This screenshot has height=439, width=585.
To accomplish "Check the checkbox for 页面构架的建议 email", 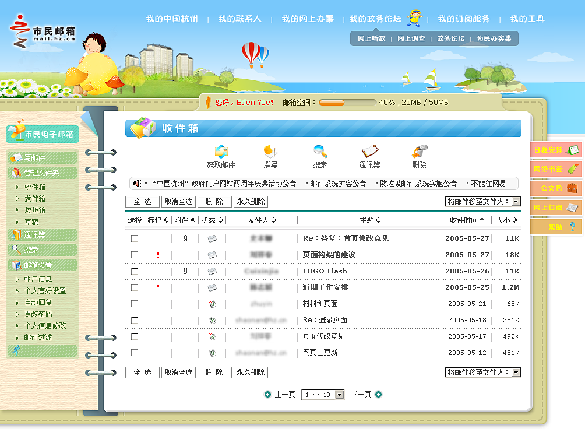I will click(x=136, y=255).
